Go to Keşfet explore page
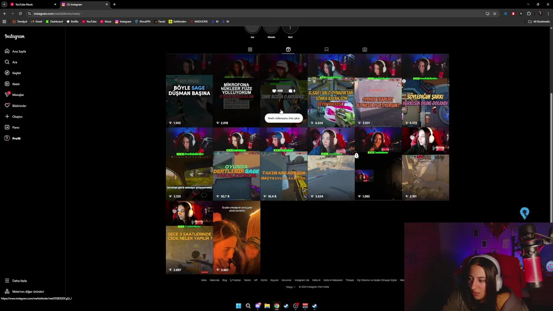The image size is (553, 311). [13, 73]
